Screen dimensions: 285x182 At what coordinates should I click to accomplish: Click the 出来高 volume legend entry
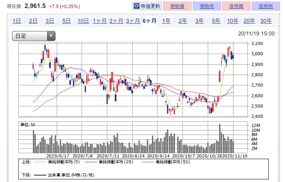pos(71,175)
